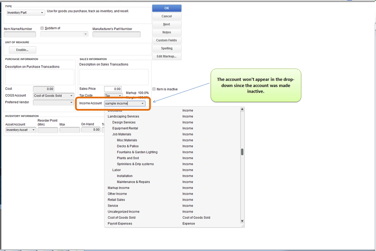Open the Tax Code dropdown

click(113, 96)
